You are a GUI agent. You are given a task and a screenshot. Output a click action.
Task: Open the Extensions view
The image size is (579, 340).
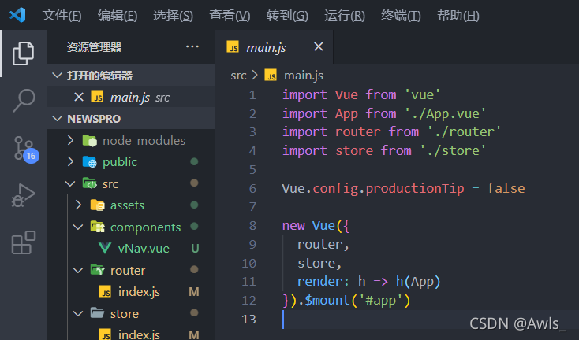click(x=23, y=242)
